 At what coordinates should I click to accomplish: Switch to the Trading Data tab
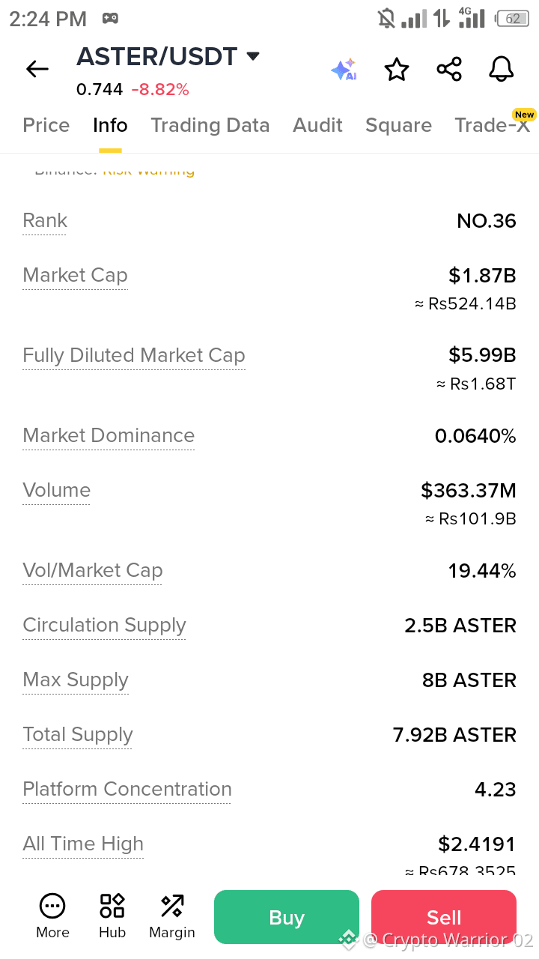pyautogui.click(x=210, y=125)
